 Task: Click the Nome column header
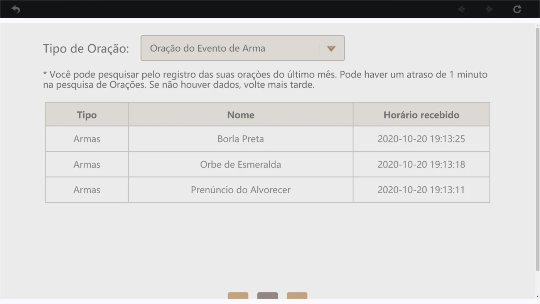[x=241, y=115]
